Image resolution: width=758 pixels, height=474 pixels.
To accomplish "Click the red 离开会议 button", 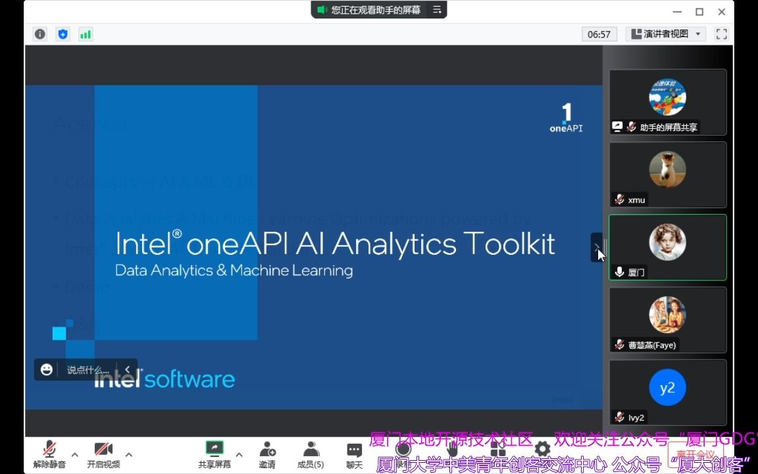I will click(696, 455).
